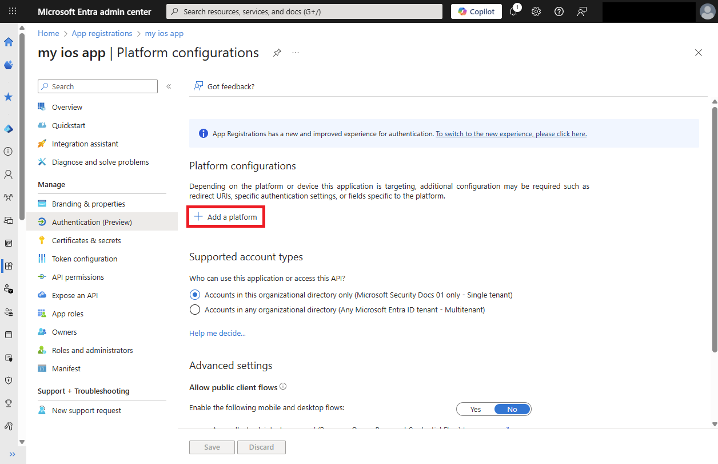
Task: Open the blue gem icon below Home
Action: (9, 65)
